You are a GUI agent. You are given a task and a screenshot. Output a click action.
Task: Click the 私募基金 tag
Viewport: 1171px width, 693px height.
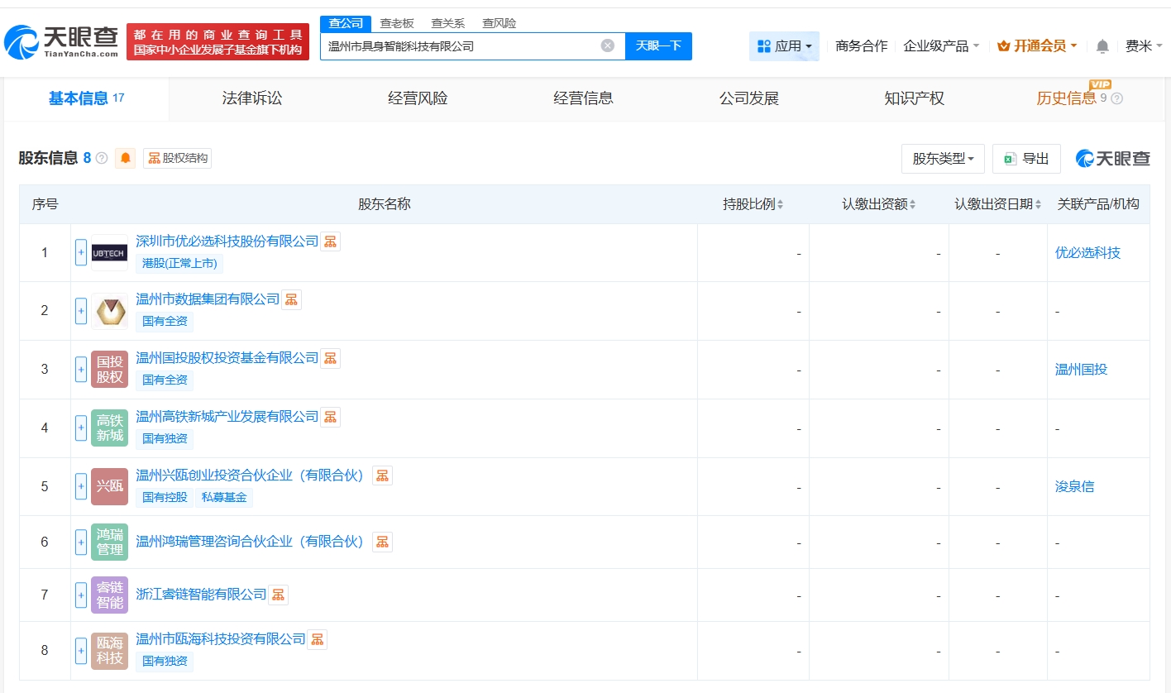(224, 497)
